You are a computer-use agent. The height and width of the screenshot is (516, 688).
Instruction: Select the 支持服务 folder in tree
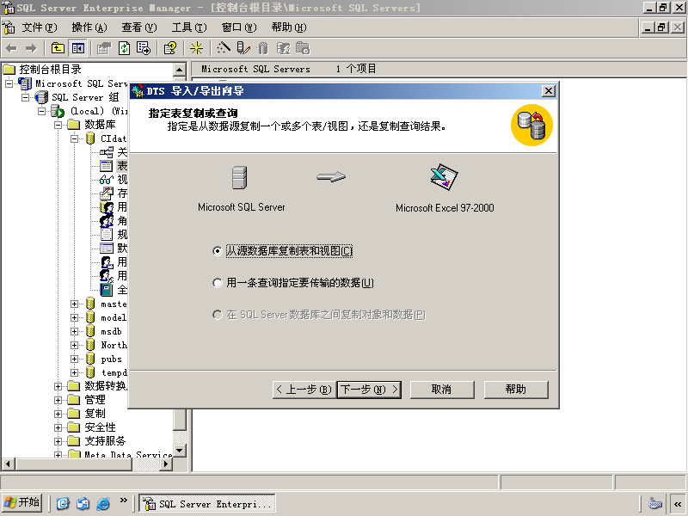pyautogui.click(x=105, y=441)
